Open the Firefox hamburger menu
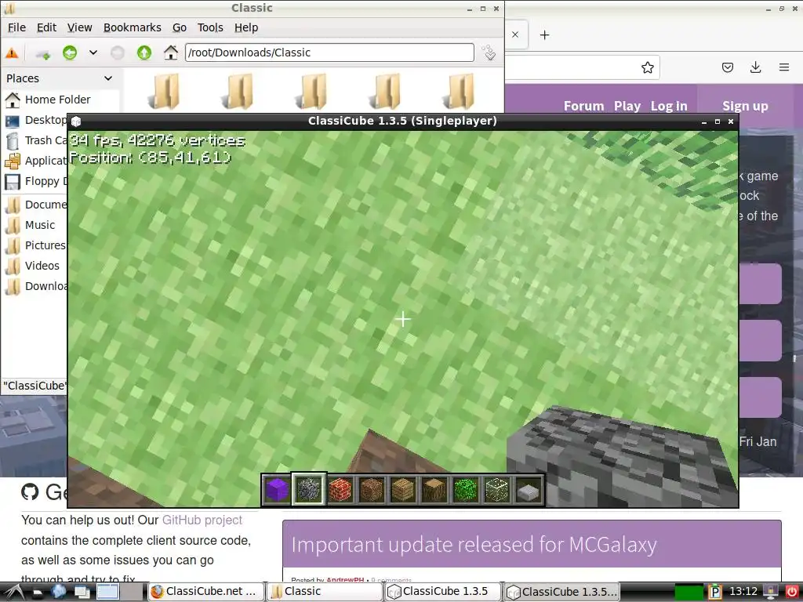The image size is (803, 602). (x=784, y=67)
